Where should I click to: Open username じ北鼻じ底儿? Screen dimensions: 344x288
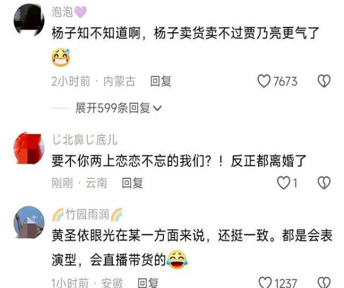coord(85,139)
